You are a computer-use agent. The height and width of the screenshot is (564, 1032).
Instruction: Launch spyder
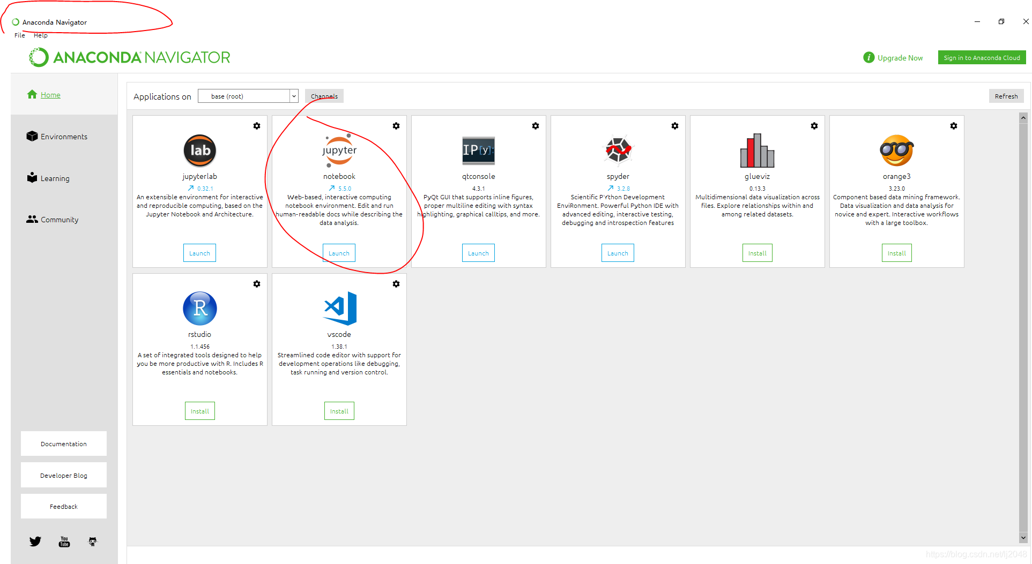(618, 253)
